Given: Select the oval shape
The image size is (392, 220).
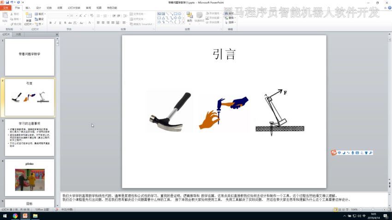Looking at the screenshot, I should 179,14.
